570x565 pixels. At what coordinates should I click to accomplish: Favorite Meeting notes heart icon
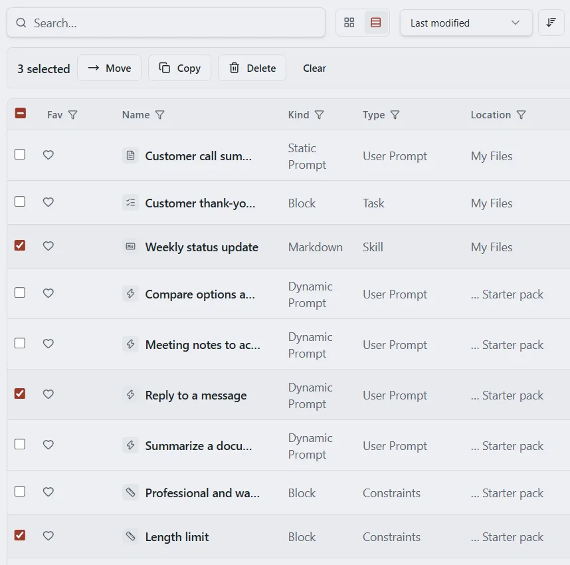tap(48, 344)
